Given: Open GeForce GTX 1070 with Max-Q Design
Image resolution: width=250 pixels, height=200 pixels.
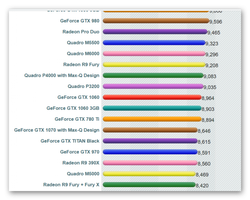Looking at the screenshot, I should coord(57,130).
